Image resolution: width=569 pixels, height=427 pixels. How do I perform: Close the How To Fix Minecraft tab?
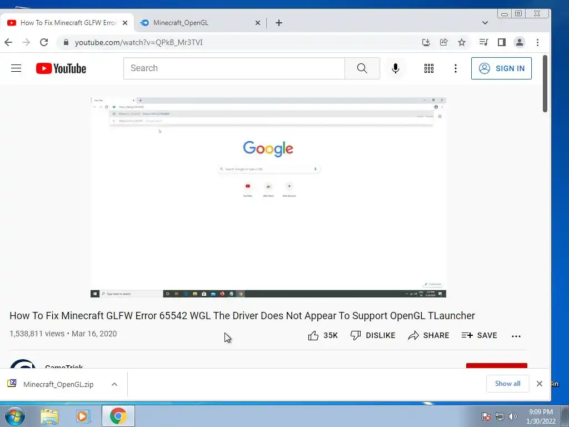[125, 23]
